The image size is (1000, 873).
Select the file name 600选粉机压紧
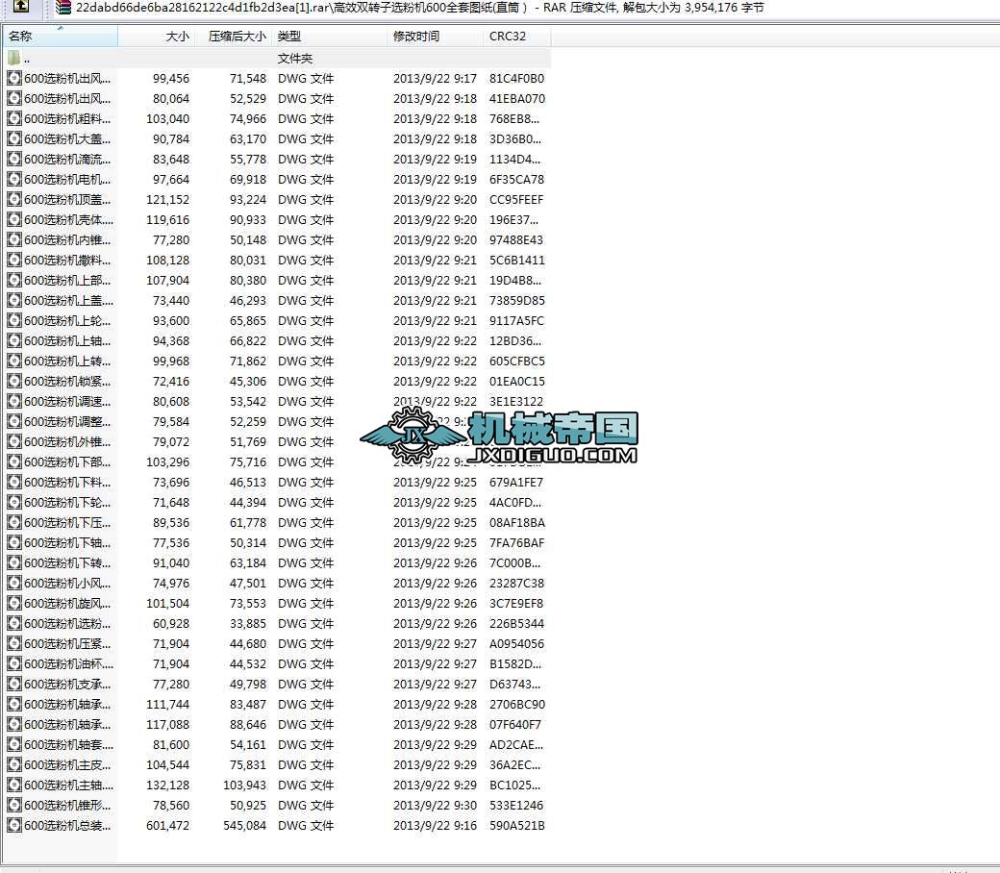pyautogui.click(x=67, y=644)
